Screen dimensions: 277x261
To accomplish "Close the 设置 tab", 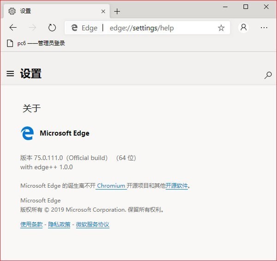I will click(x=103, y=12).
